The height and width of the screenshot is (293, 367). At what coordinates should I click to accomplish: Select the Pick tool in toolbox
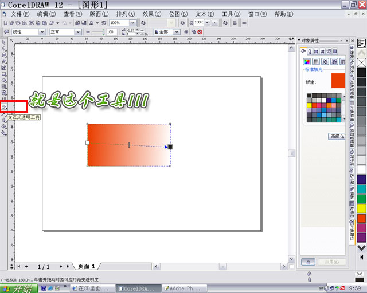point(4,42)
